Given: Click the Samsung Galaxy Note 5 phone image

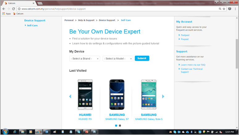Looking at the screenshot, I should [x=149, y=94].
